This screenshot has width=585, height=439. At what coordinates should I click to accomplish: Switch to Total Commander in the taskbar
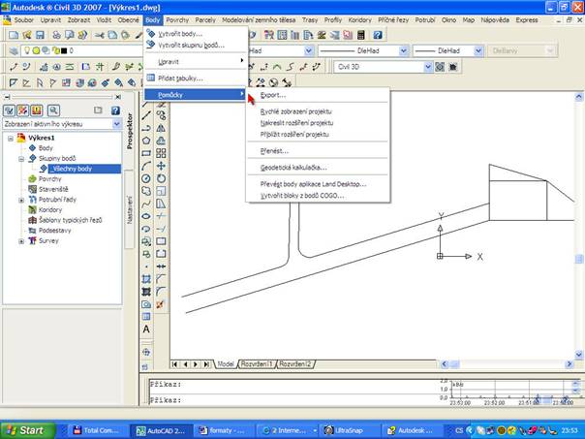pos(96,430)
